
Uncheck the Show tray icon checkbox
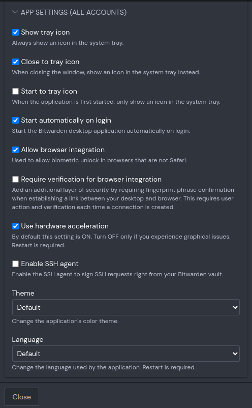pyautogui.click(x=16, y=32)
